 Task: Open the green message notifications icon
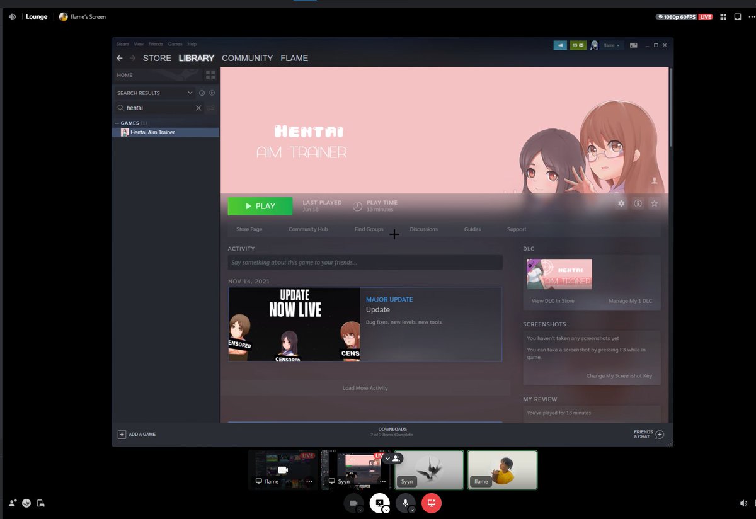point(577,45)
